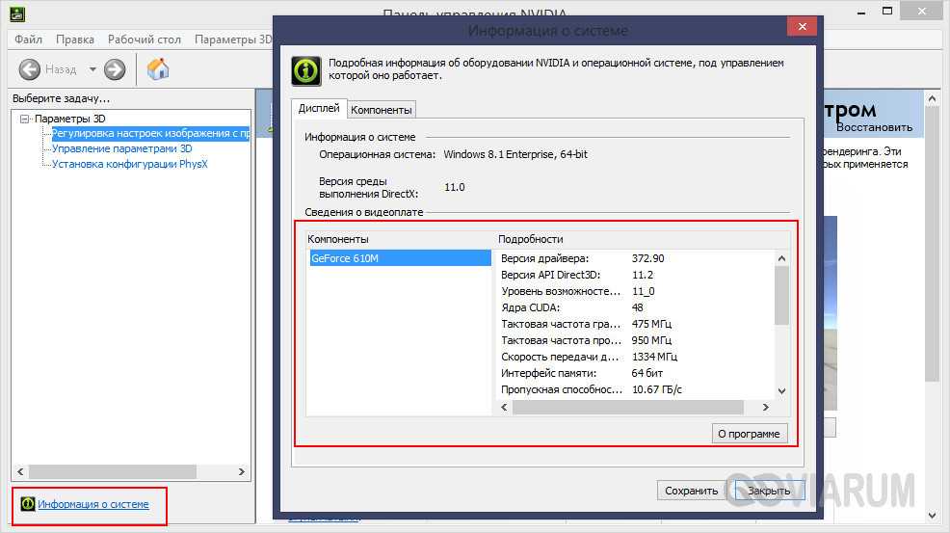950x533 pixels.
Task: Click the green Forward arrow icon
Action: click(115, 69)
